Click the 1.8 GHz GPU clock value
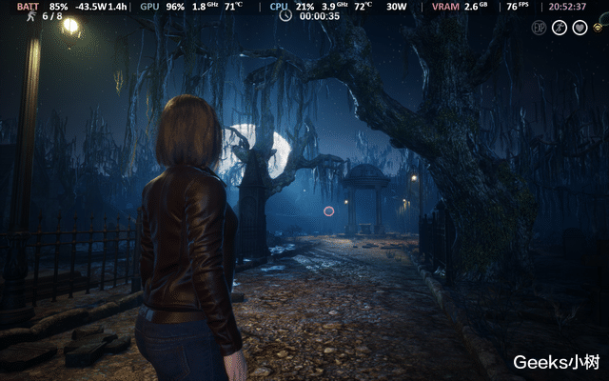 point(206,7)
